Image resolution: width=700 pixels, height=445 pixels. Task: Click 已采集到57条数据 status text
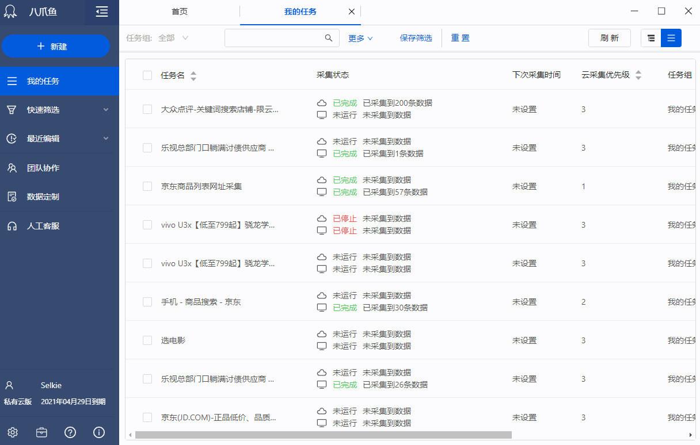pos(395,192)
